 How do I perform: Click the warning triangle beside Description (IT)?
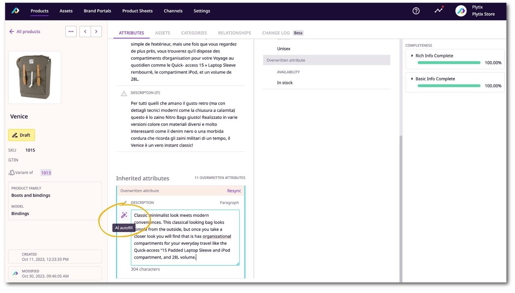(124, 92)
